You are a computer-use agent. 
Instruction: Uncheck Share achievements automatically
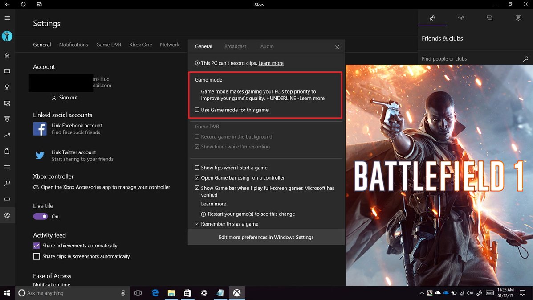(x=37, y=246)
